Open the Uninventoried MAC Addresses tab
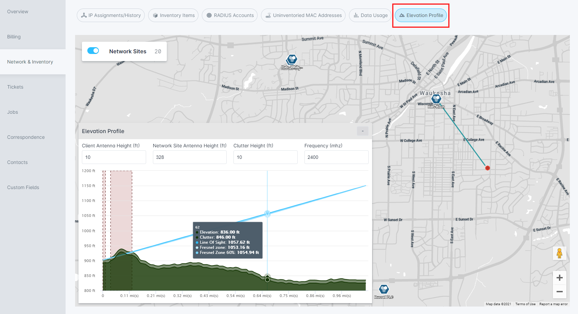The image size is (578, 314). (303, 15)
